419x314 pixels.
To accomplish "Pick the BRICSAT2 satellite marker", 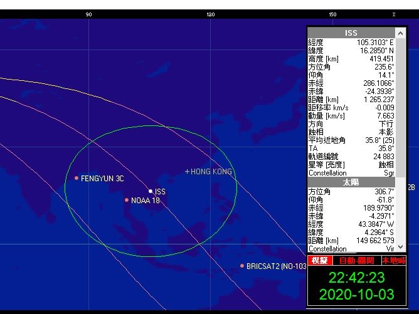I will pos(242,266).
